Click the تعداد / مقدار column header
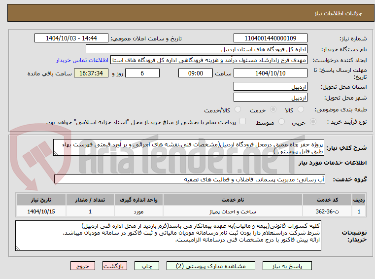This screenshot has height=279, width=375. click(90, 200)
